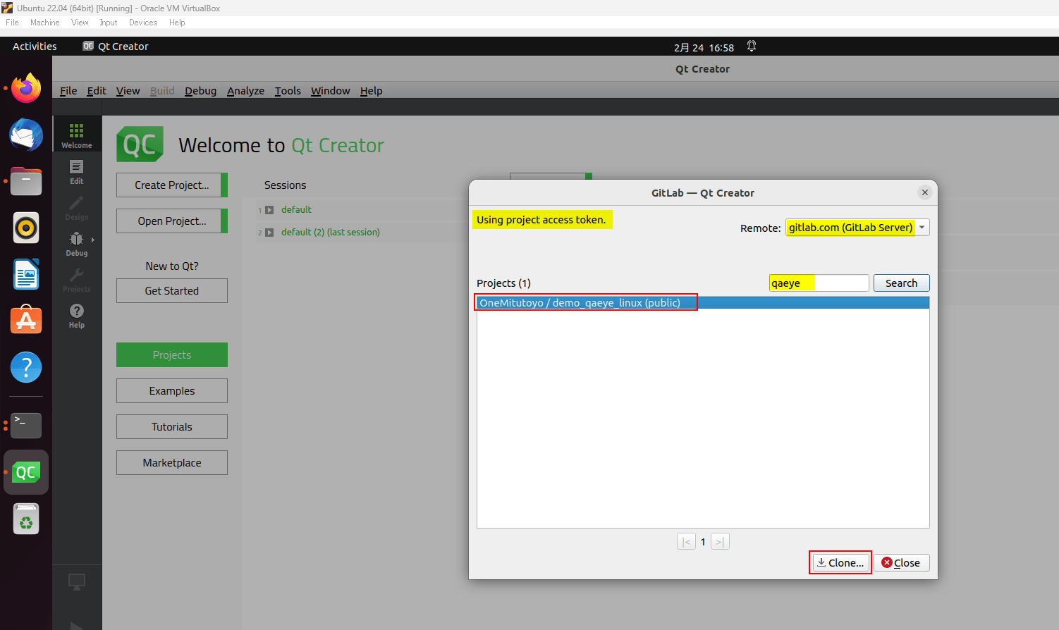
Task: Click the Create Project... button
Action: click(x=172, y=185)
